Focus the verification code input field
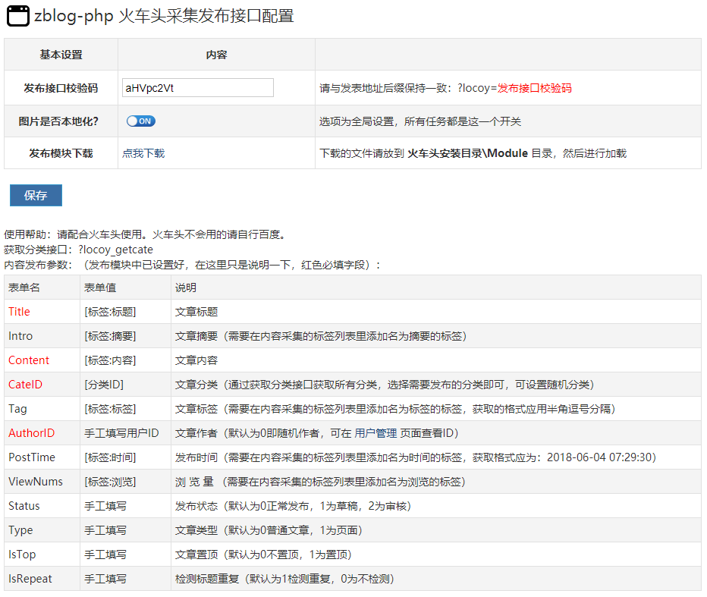Image resolution: width=707 pixels, height=597 pixels. (x=198, y=88)
